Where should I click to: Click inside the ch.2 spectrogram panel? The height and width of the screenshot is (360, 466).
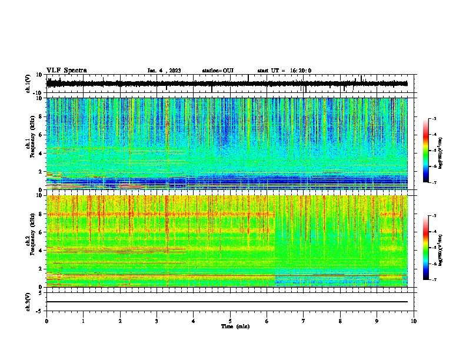point(227,241)
